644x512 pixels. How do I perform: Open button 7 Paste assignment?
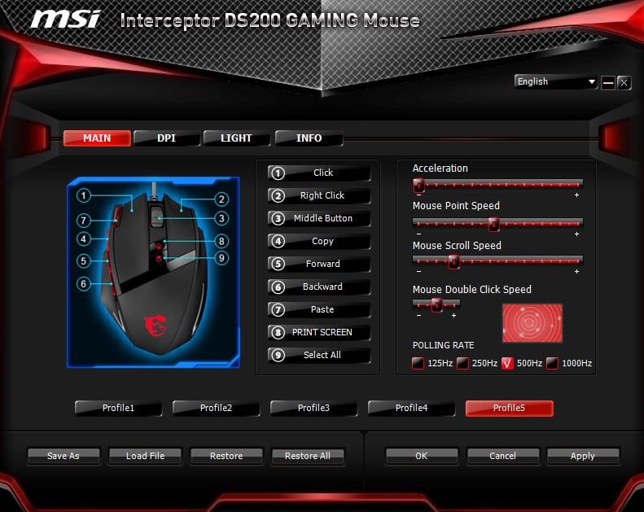[319, 309]
